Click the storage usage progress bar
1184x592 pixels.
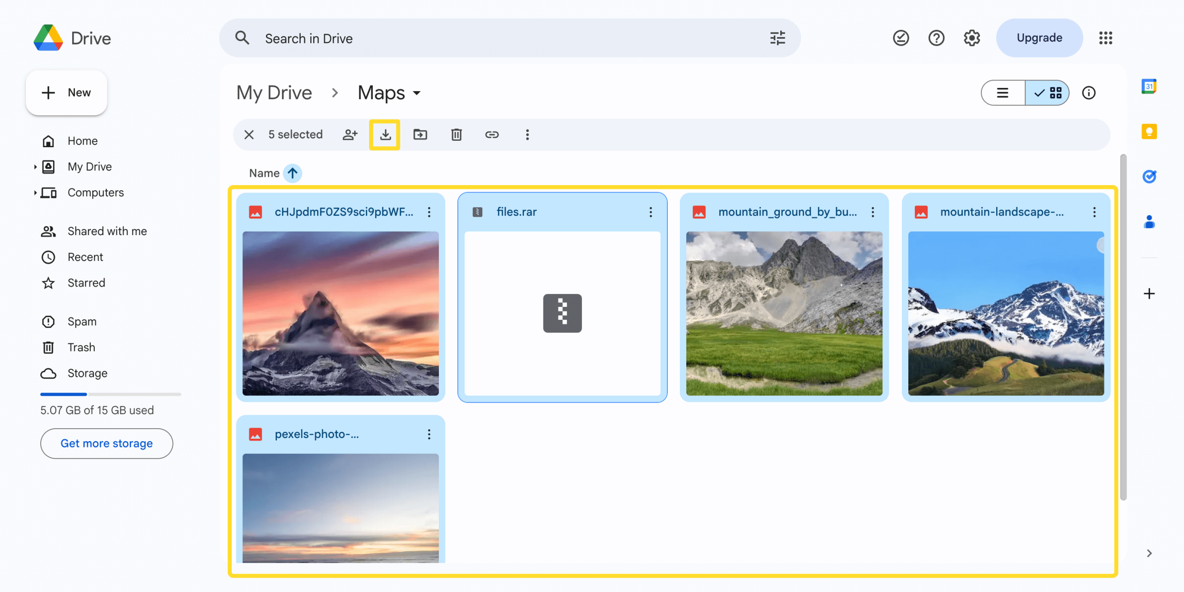click(x=111, y=394)
